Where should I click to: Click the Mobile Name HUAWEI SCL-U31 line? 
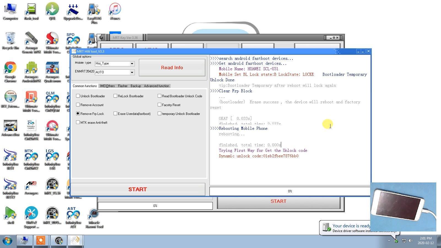249,69
